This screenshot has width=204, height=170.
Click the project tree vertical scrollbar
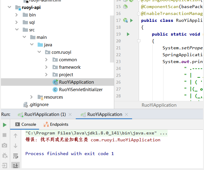[112, 39]
